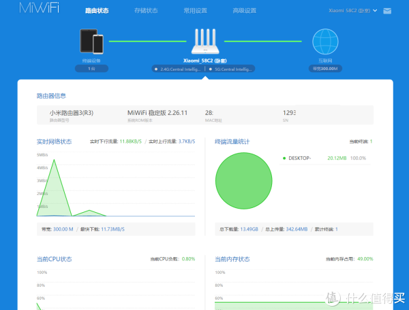Screen dimensions: 409x310
Task: Click the green traffic pie chart
Action: [244, 181]
